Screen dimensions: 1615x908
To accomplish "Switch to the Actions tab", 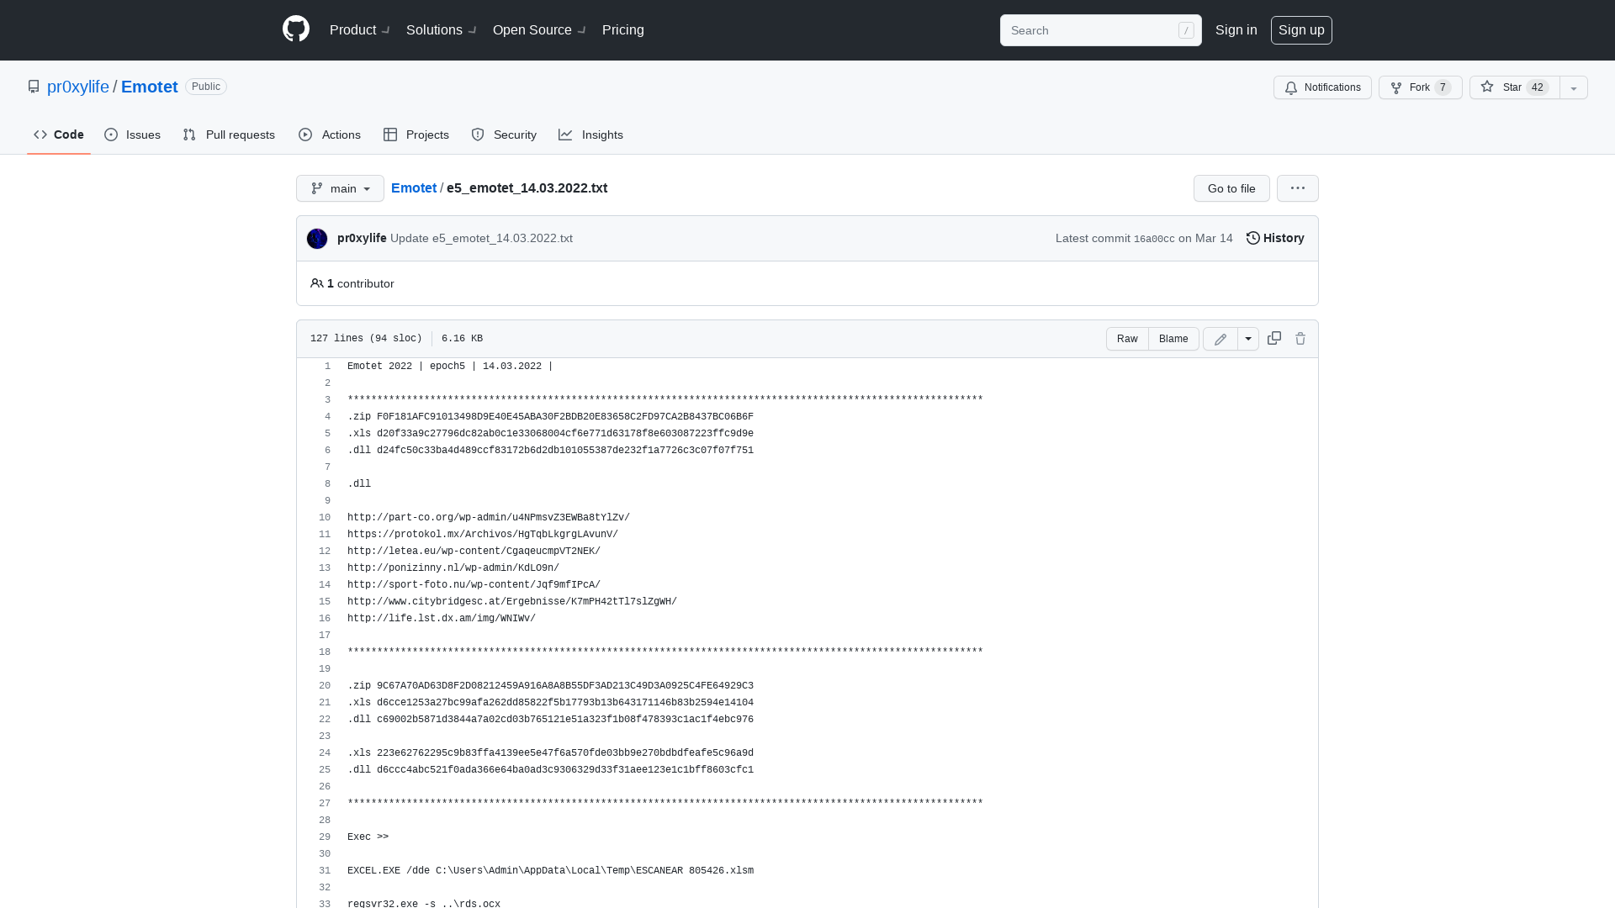I will tap(330, 135).
